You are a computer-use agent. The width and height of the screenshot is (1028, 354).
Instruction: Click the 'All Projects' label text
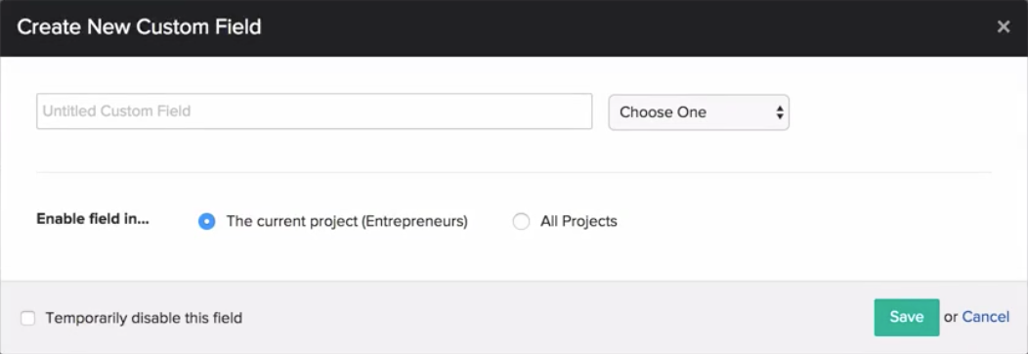coord(578,222)
